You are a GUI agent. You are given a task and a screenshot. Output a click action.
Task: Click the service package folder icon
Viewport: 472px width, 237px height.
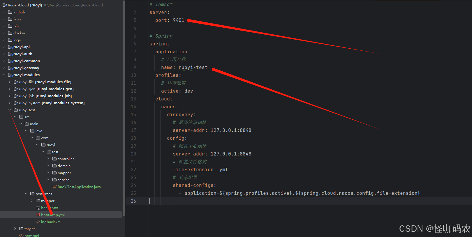click(x=54, y=180)
